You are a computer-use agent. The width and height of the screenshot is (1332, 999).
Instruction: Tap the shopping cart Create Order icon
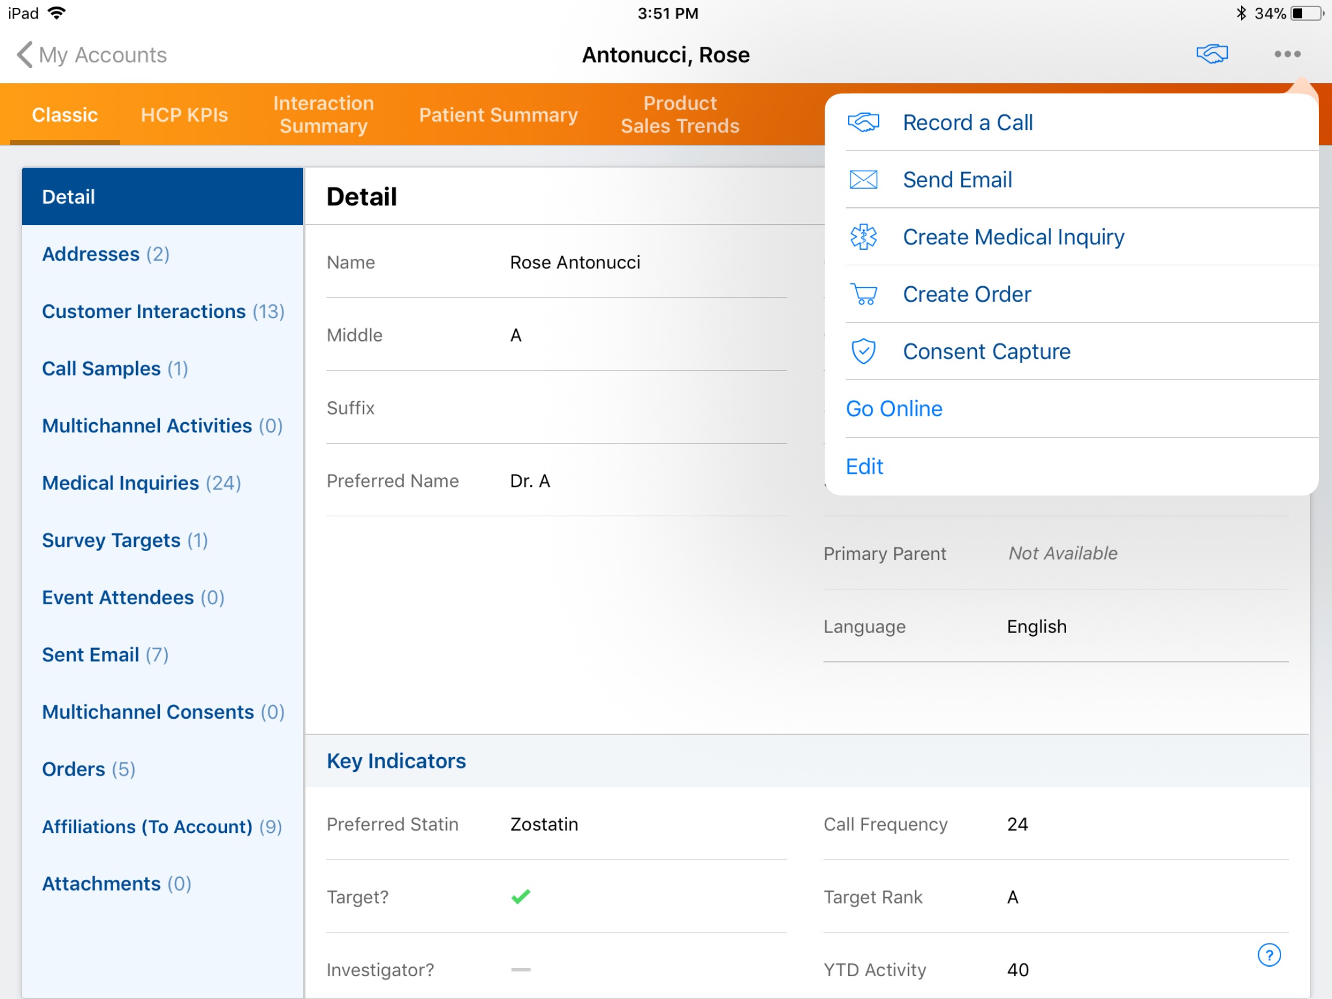(x=863, y=294)
